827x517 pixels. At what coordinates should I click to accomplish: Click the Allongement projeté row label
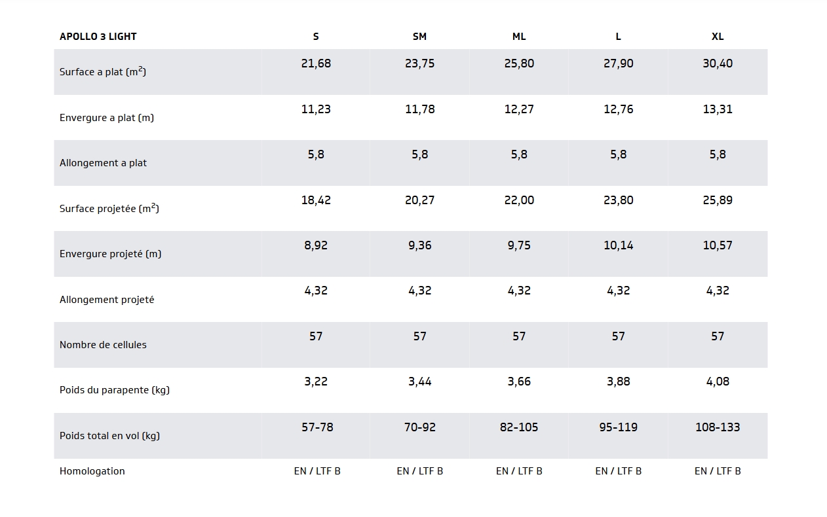[x=107, y=300]
